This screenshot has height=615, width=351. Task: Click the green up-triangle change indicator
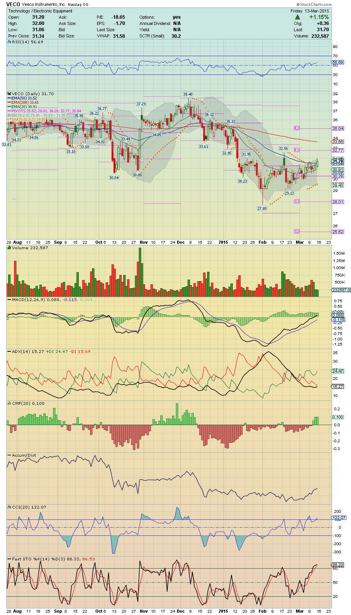pyautogui.click(x=298, y=17)
